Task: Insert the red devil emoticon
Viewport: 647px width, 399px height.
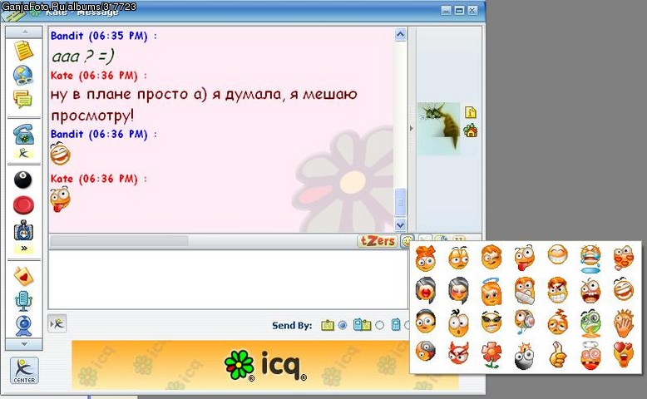Action: point(458,352)
